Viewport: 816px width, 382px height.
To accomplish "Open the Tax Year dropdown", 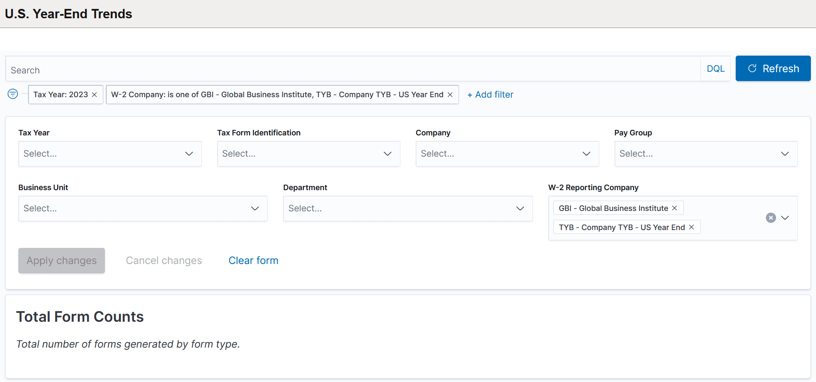I will tap(110, 154).
